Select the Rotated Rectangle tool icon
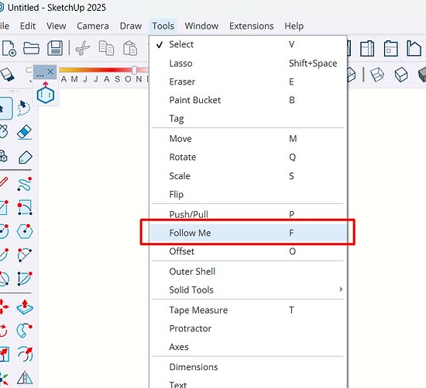 click(x=25, y=207)
